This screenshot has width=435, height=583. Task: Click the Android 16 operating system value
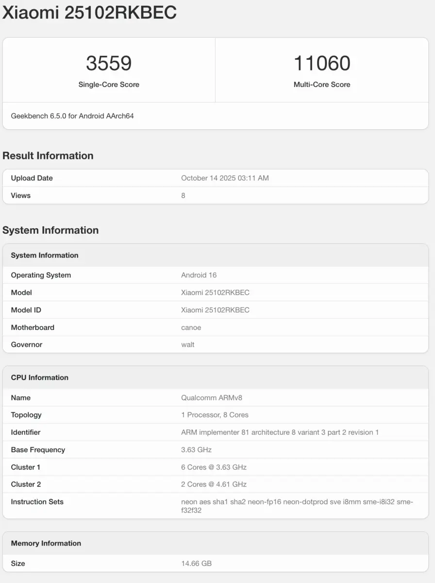click(199, 275)
